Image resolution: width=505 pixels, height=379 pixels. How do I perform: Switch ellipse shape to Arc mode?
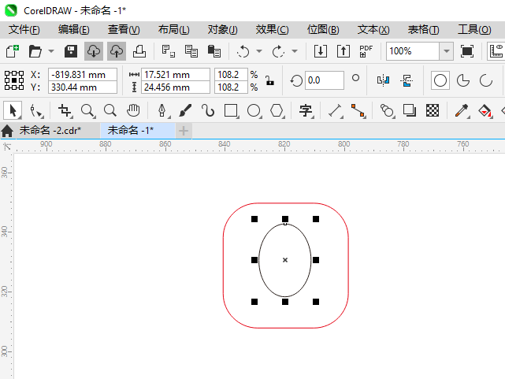point(486,80)
